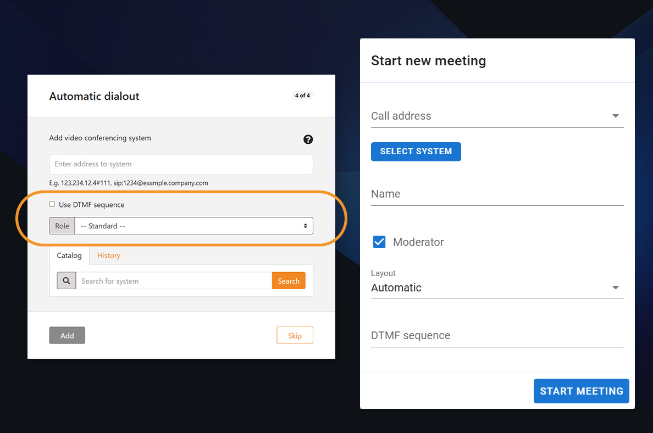Screen dimensions: 653x433
Task: Click the Add button
Action: 67,335
